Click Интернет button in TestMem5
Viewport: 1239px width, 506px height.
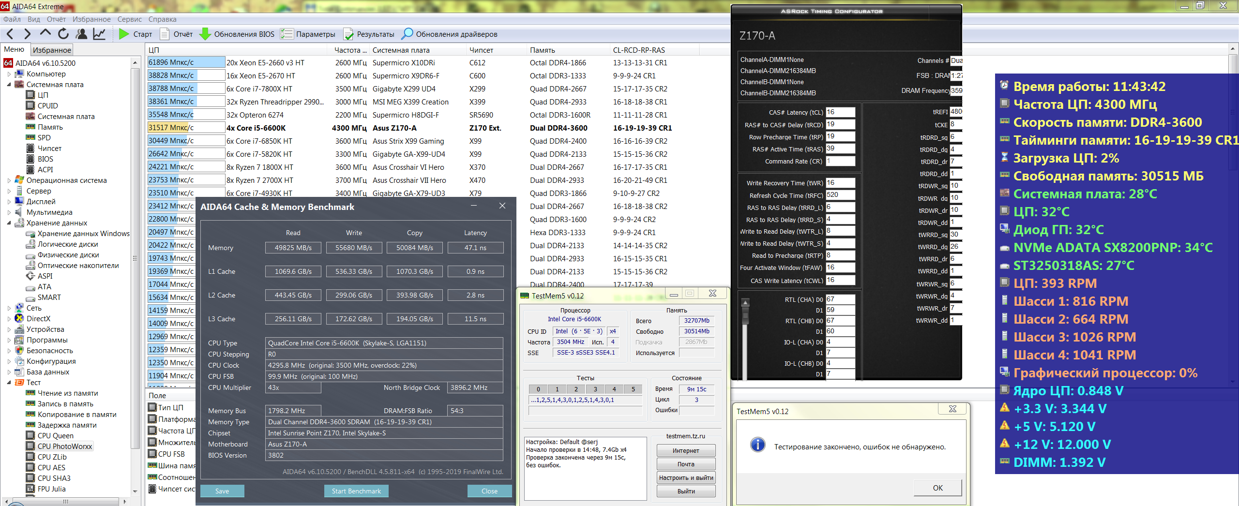[686, 451]
